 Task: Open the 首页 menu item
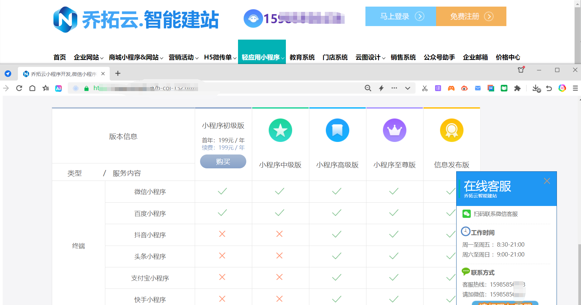60,57
